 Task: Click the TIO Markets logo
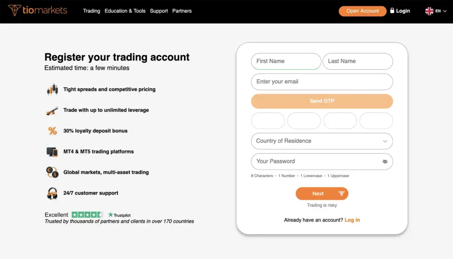coord(38,11)
